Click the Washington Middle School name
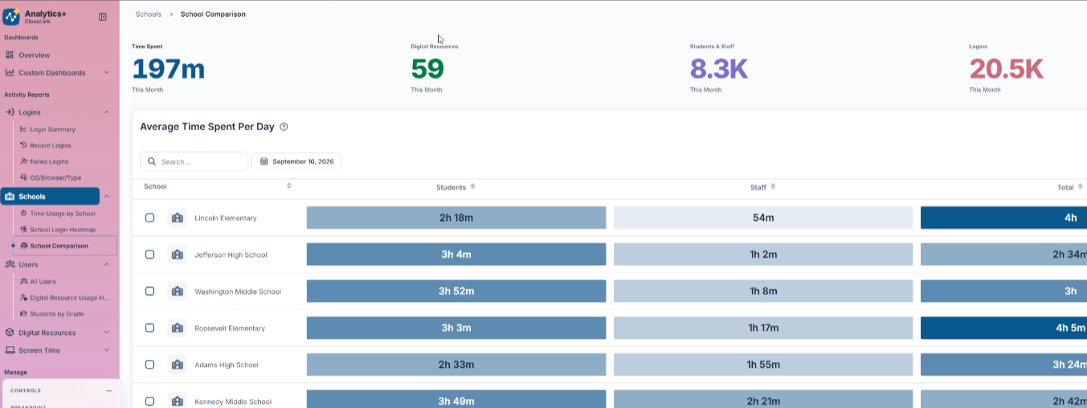This screenshot has width=1087, height=408. (238, 292)
